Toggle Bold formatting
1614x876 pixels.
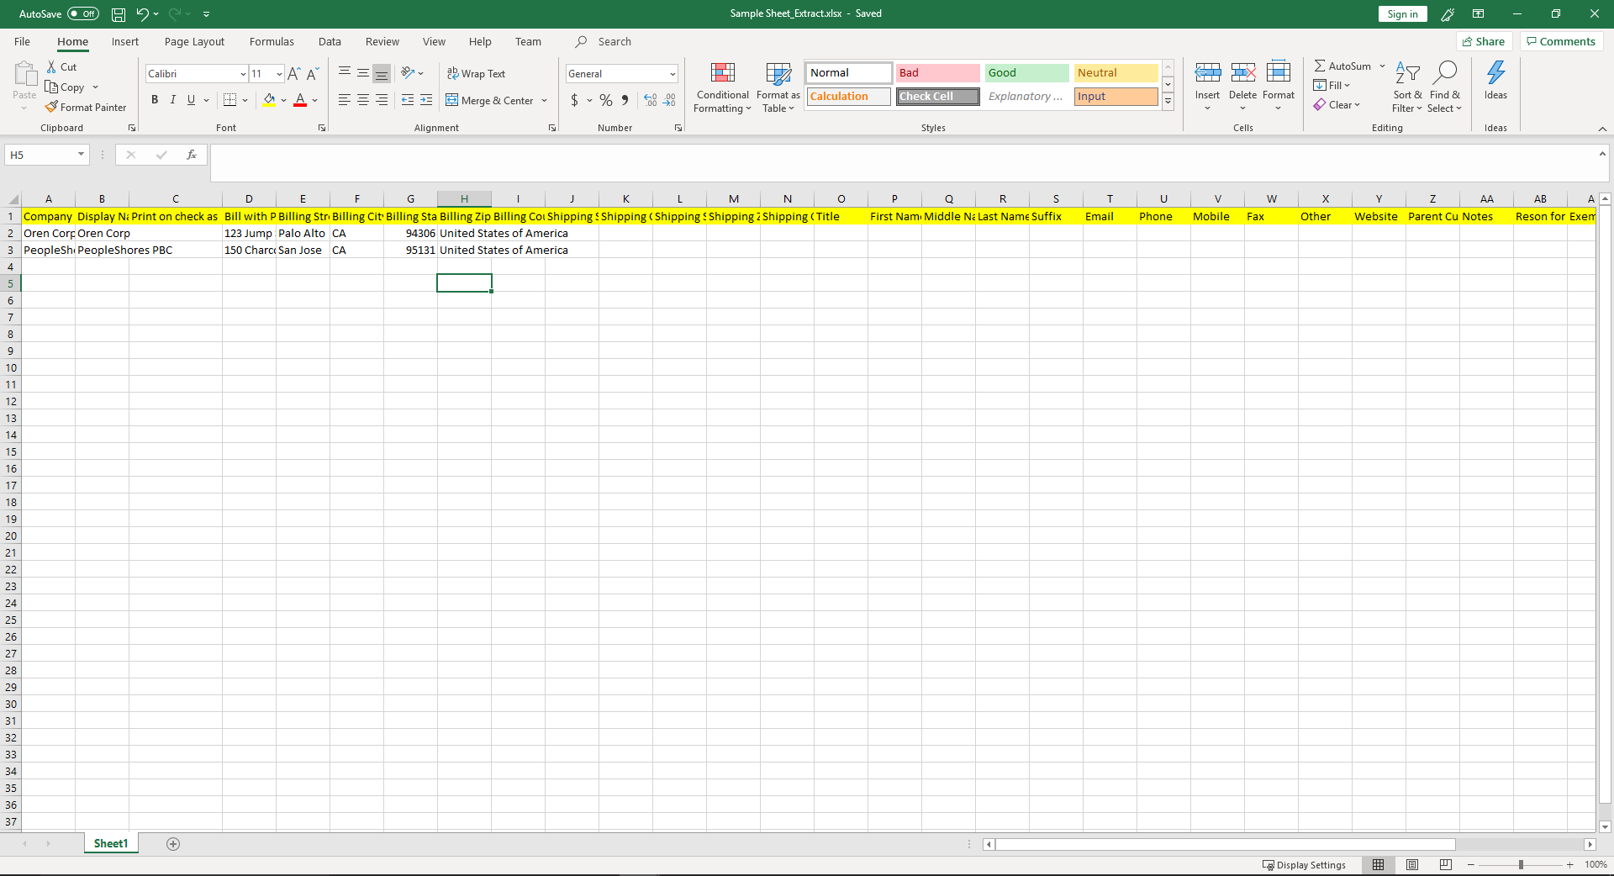point(155,100)
